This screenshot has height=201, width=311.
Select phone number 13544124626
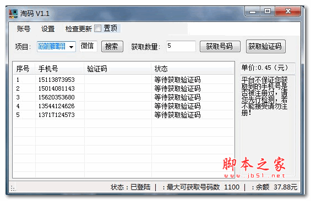(x=57, y=106)
